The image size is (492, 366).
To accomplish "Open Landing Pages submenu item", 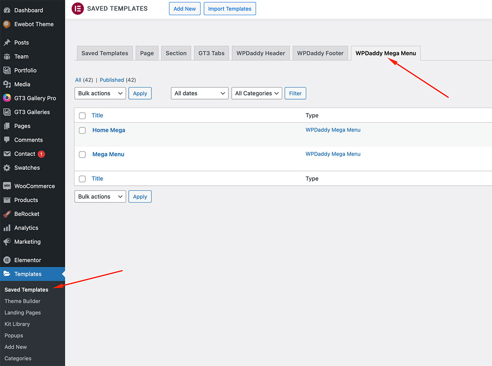I will click(23, 312).
